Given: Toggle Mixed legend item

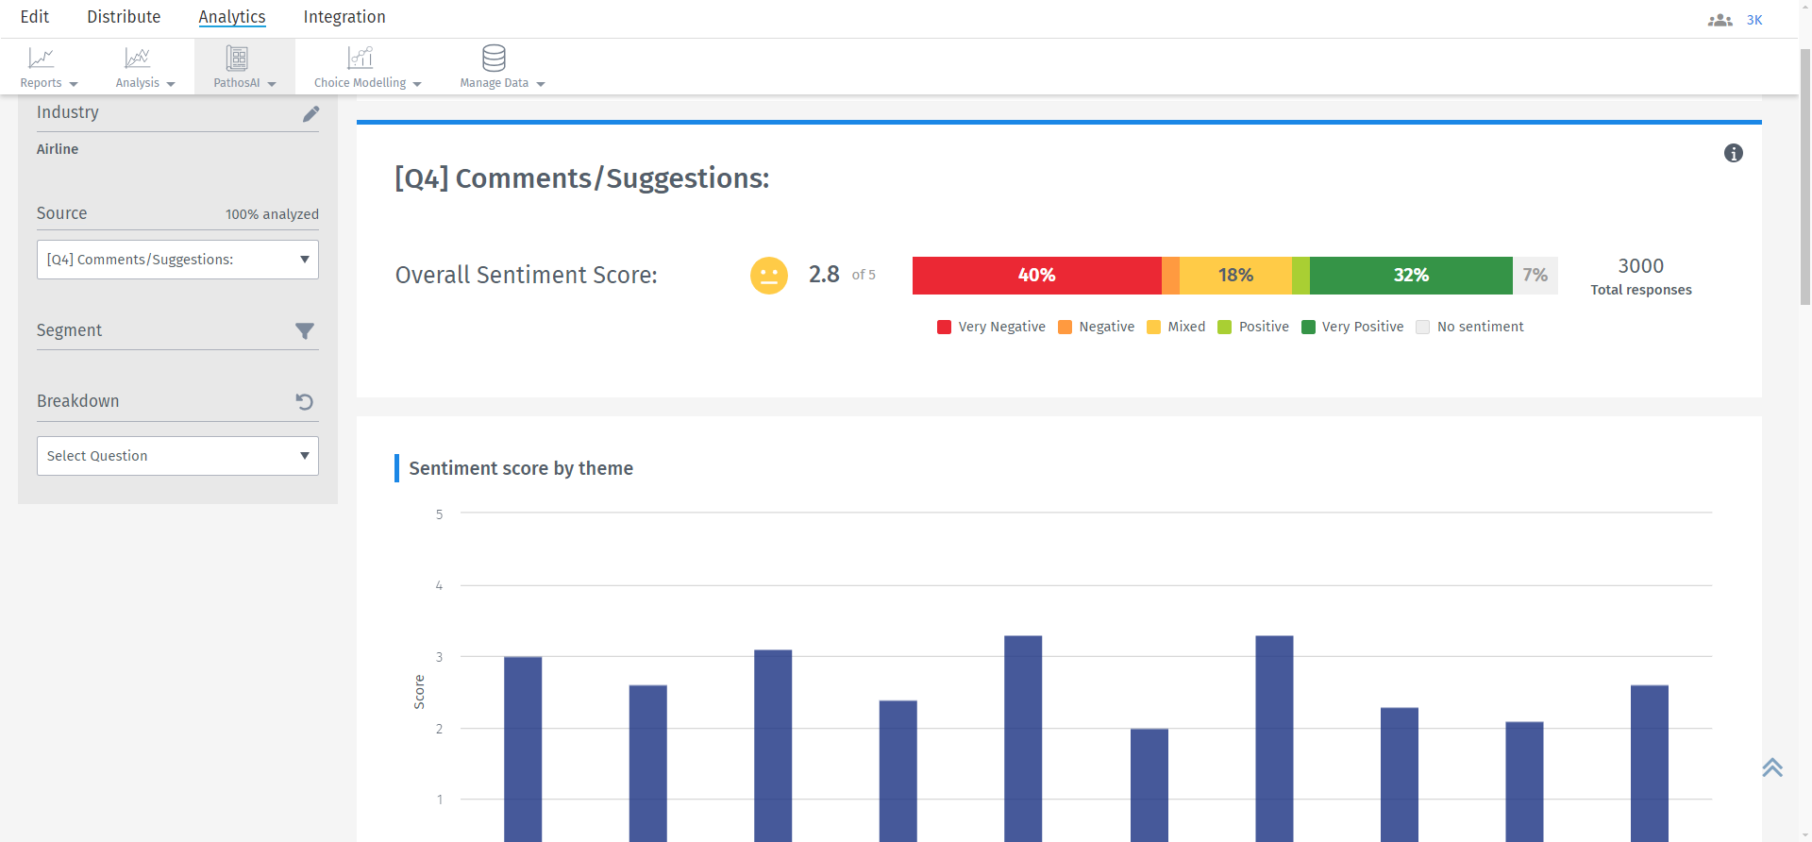Looking at the screenshot, I should click(1176, 327).
